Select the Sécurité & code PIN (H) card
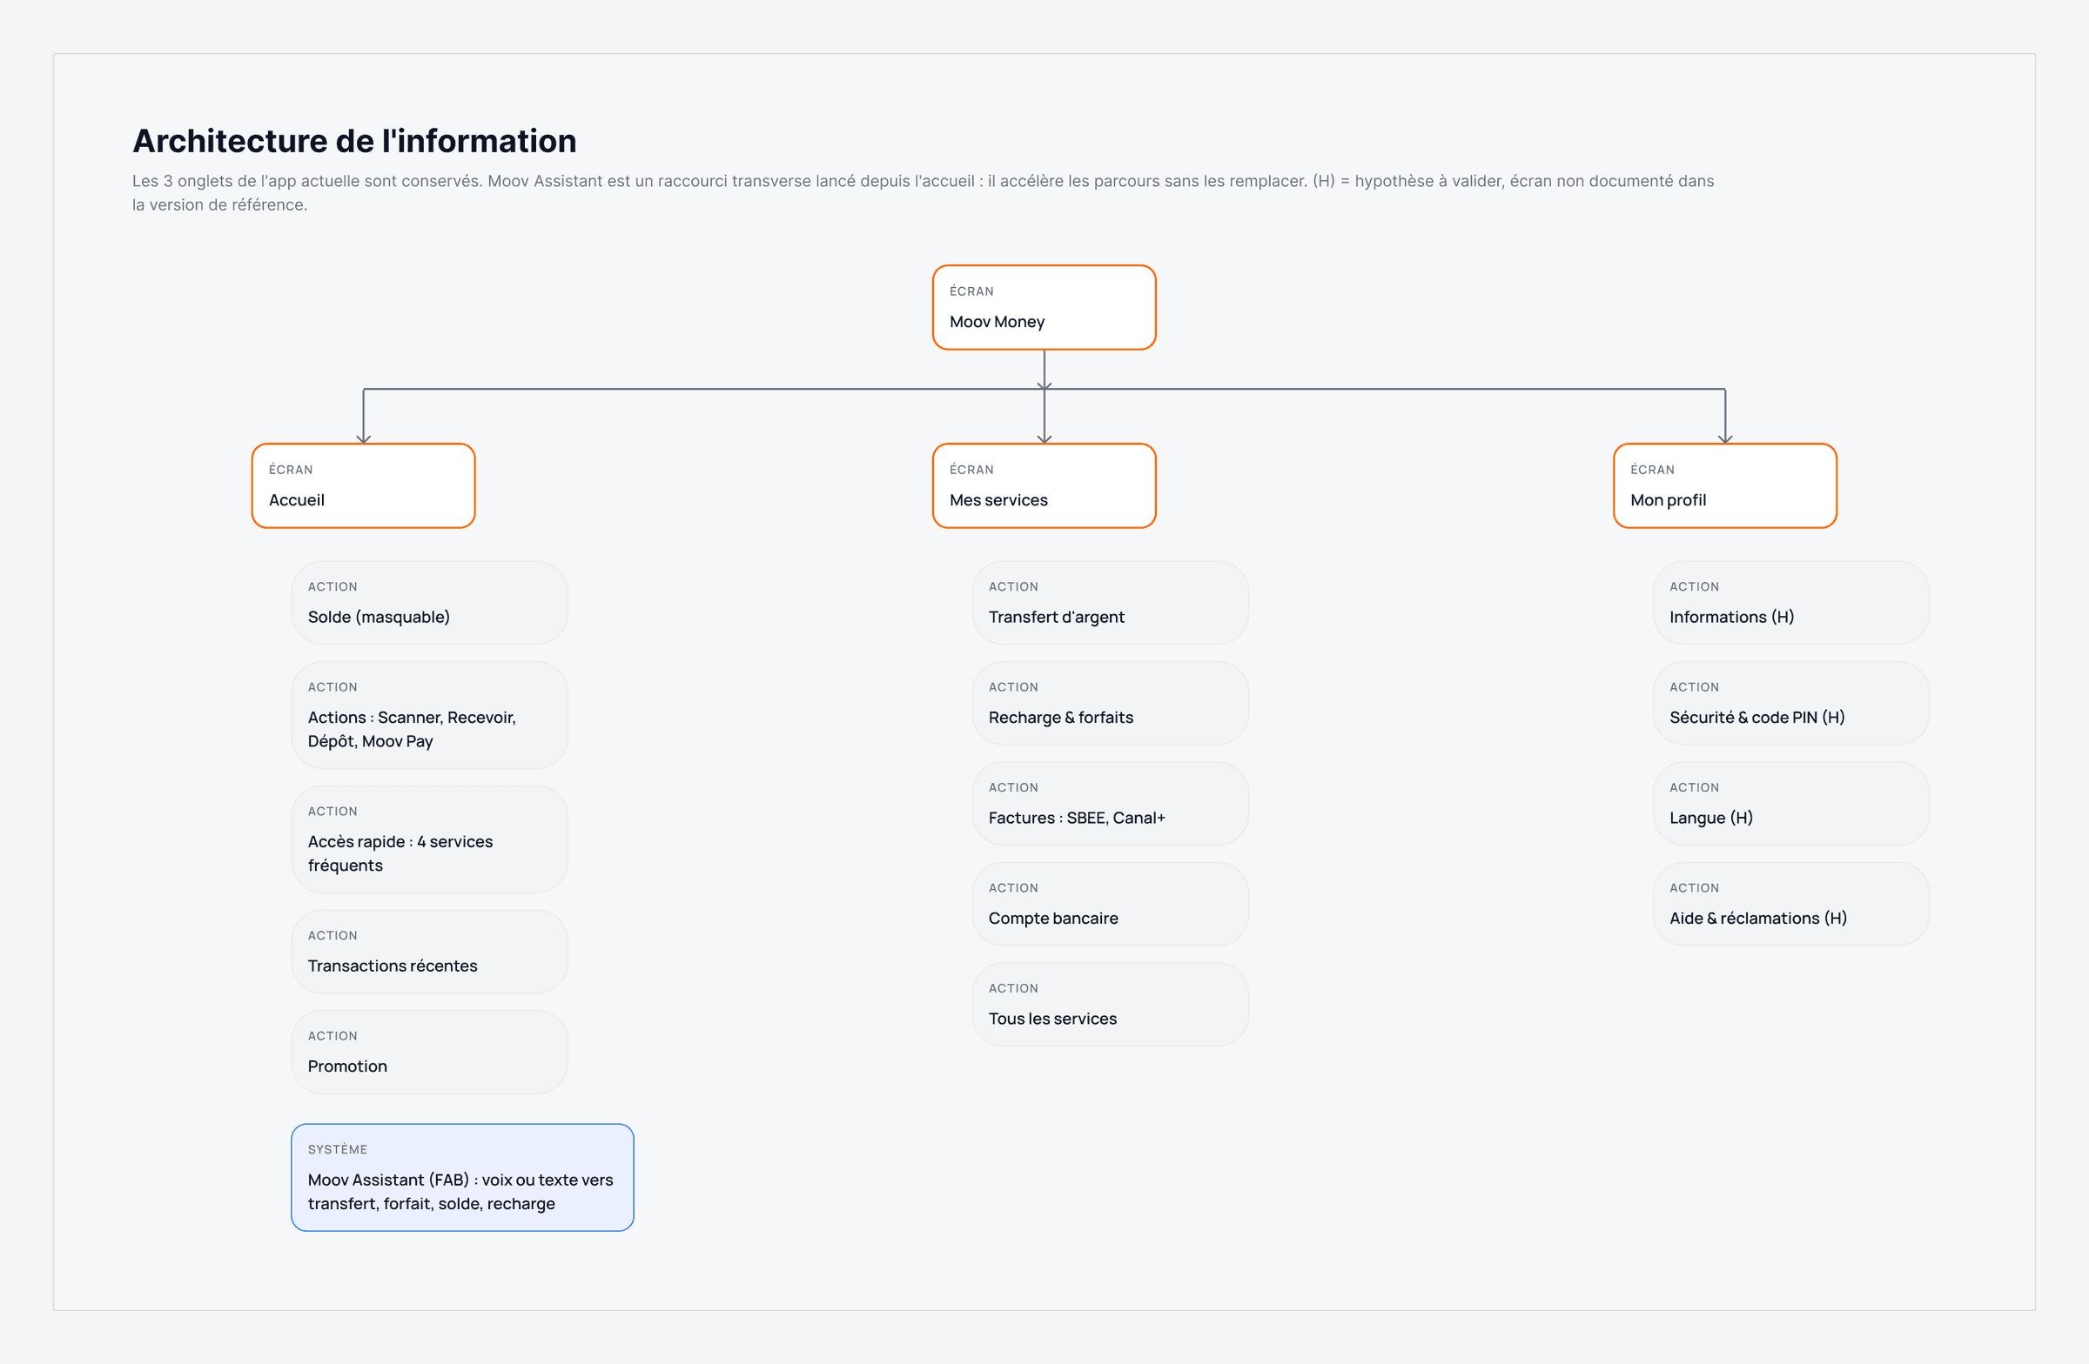This screenshot has height=1364, width=2089. [1790, 704]
